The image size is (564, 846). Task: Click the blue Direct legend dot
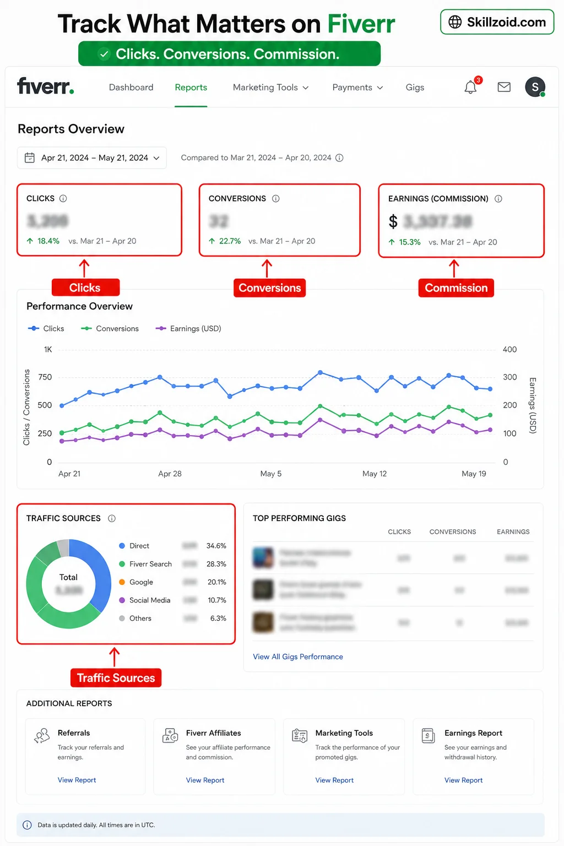coord(122,546)
